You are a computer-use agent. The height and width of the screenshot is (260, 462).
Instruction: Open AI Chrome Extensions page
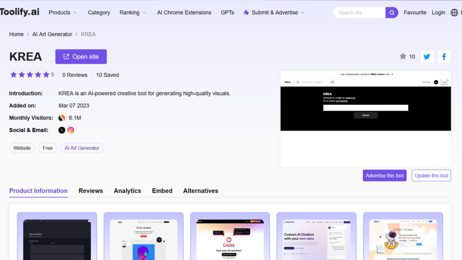pos(184,13)
